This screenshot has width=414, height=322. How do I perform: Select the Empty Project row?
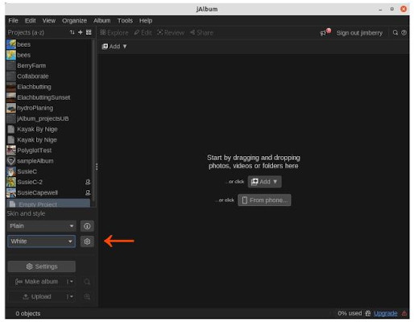tap(48, 204)
